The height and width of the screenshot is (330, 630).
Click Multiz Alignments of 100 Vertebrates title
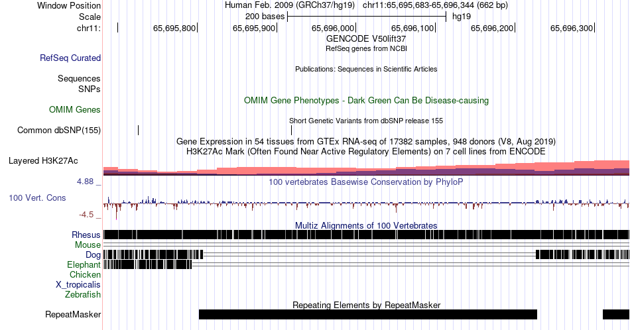366,225
